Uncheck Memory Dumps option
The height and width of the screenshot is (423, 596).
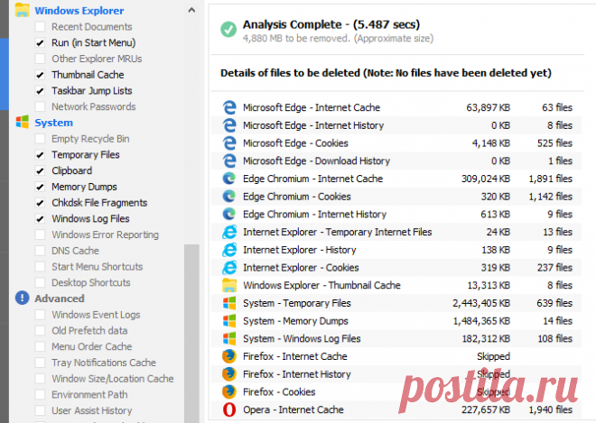tap(40, 187)
